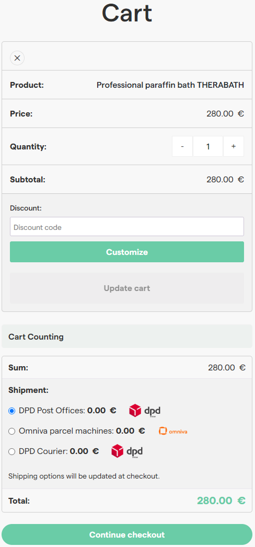Click the green Total amount 280.00 €

pyautogui.click(x=221, y=501)
